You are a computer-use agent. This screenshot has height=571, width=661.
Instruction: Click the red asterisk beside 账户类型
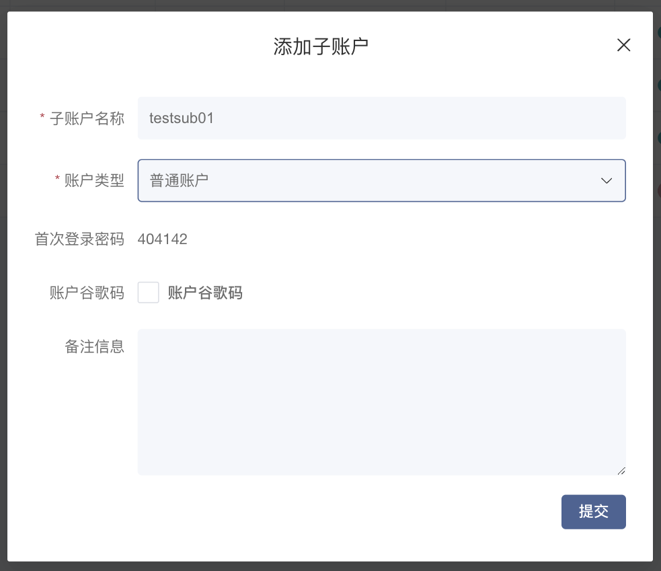[x=57, y=180]
